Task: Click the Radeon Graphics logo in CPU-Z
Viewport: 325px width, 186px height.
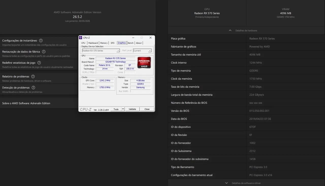Action: (144, 63)
